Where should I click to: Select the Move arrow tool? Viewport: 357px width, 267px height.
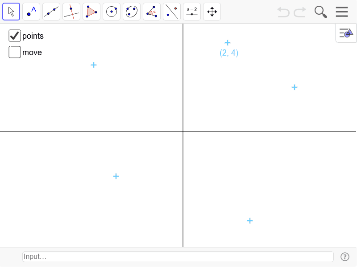click(x=11, y=12)
